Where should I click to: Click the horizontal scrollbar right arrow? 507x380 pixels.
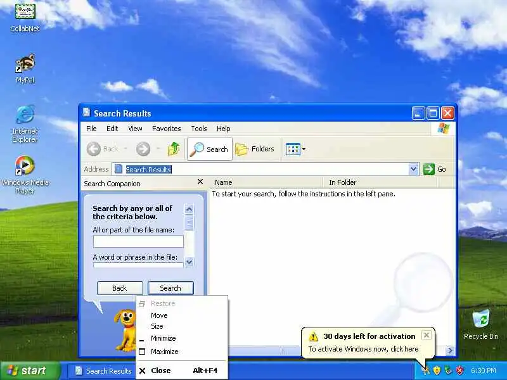click(x=449, y=350)
